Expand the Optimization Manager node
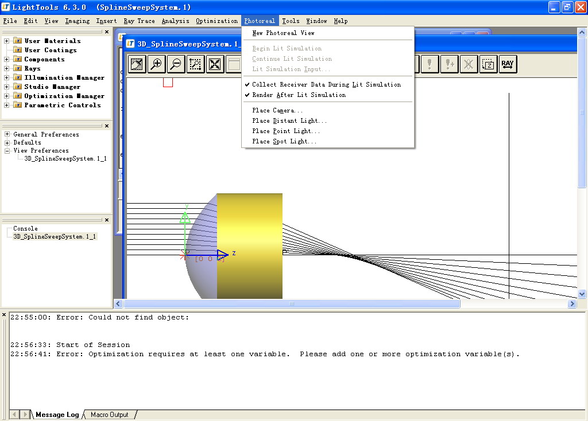The width and height of the screenshot is (588, 421). pyautogui.click(x=7, y=96)
